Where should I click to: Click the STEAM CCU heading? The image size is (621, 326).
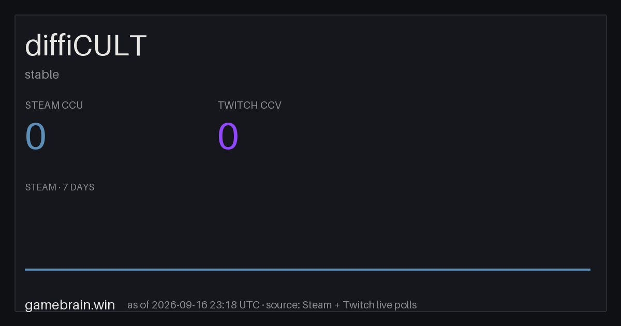point(54,105)
